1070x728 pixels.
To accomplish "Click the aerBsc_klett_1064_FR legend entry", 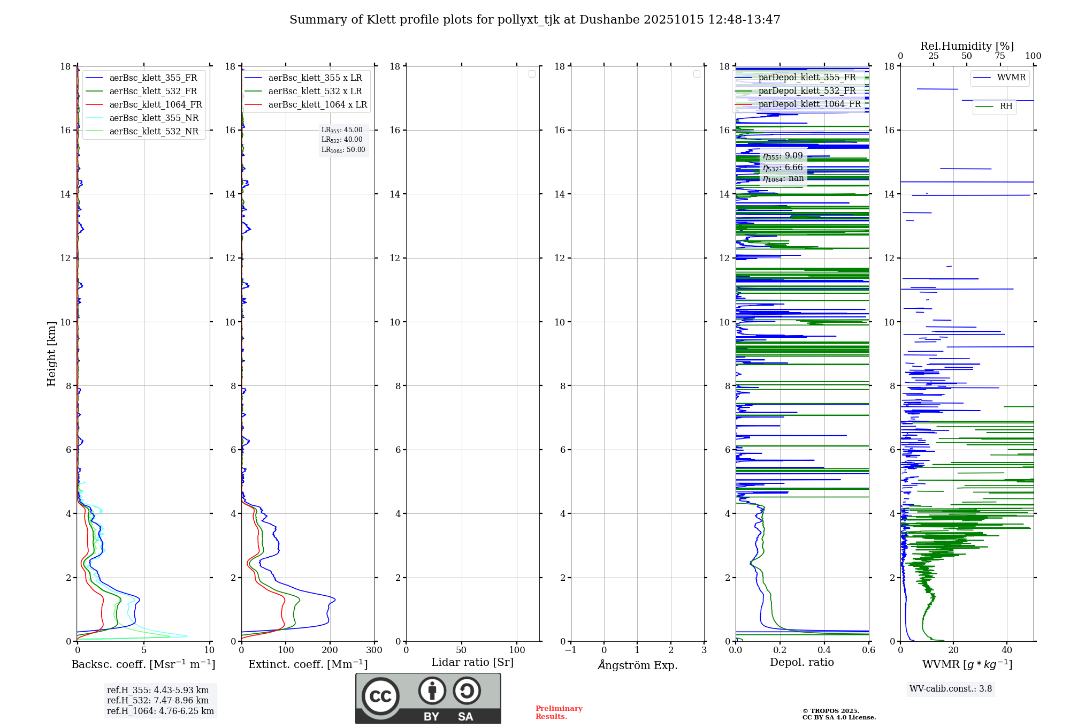I will coord(155,105).
